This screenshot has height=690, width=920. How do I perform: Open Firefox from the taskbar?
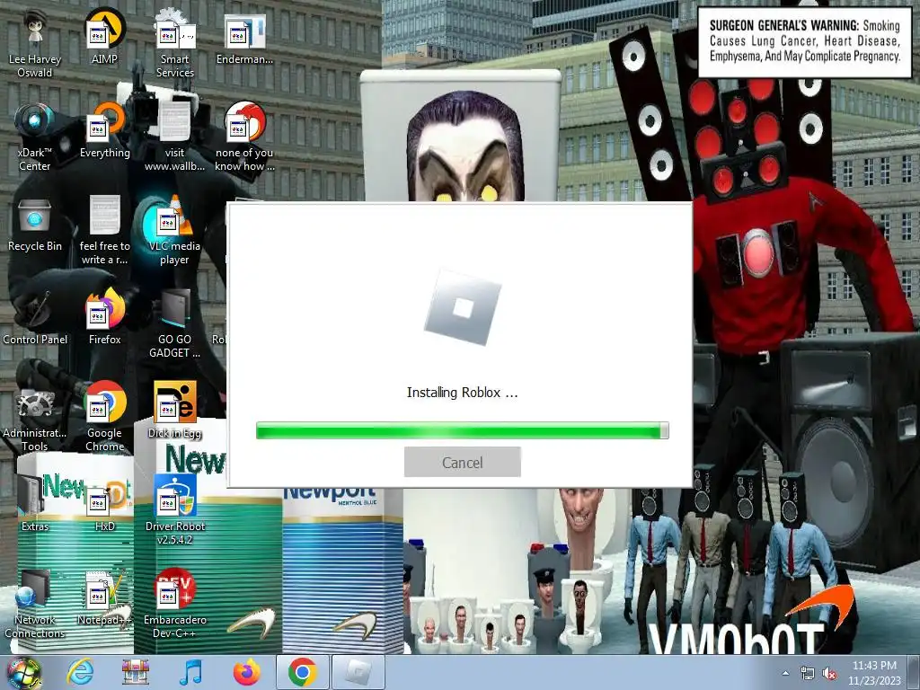click(247, 672)
